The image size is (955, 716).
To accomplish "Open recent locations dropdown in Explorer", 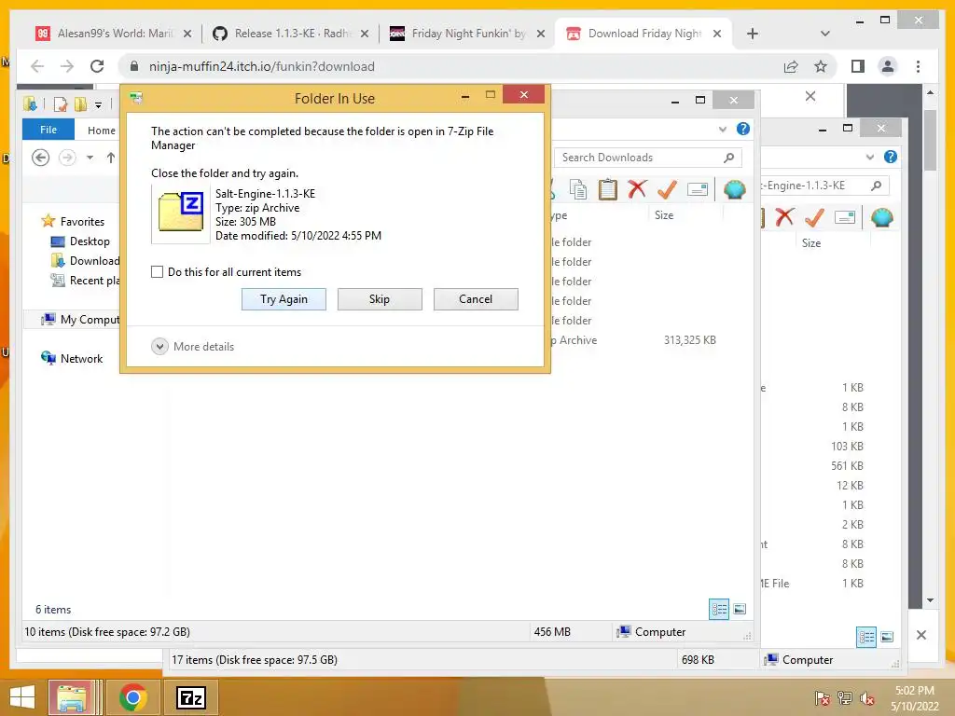I will (x=90, y=158).
